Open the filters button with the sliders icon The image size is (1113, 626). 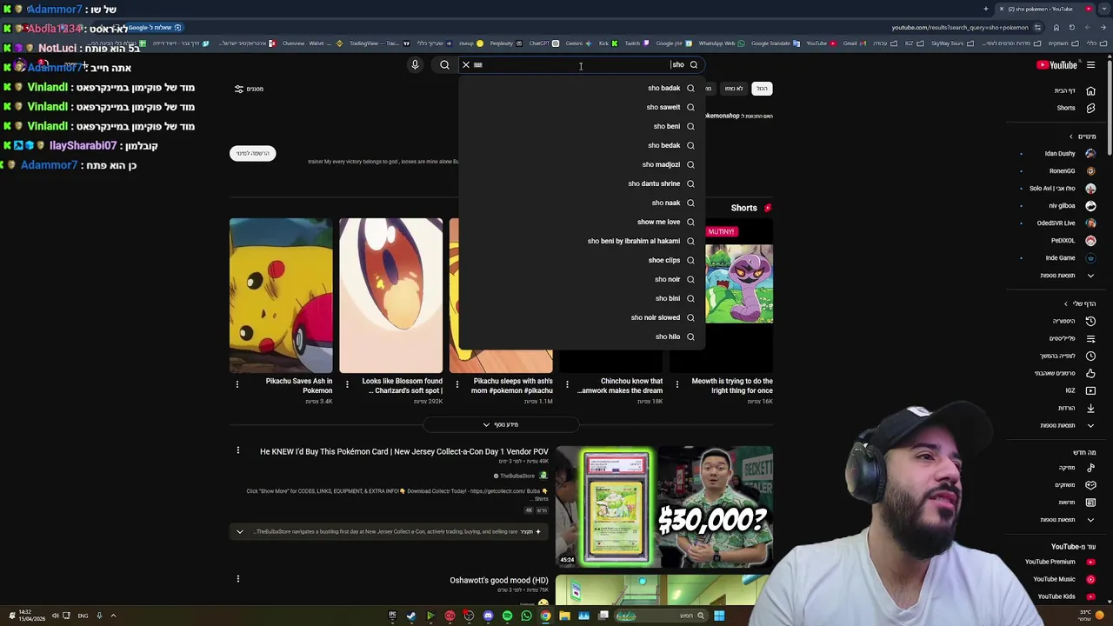click(249, 89)
